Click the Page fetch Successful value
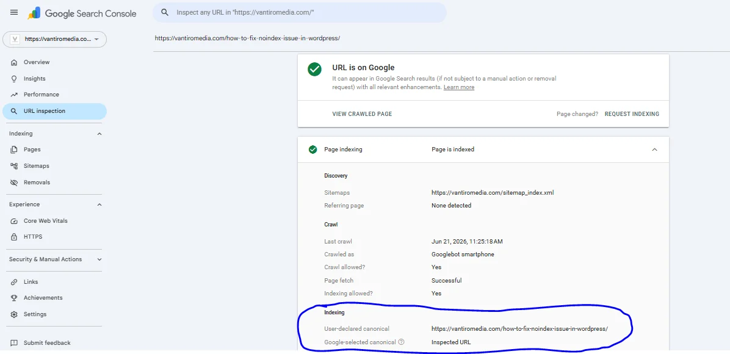 click(446, 280)
